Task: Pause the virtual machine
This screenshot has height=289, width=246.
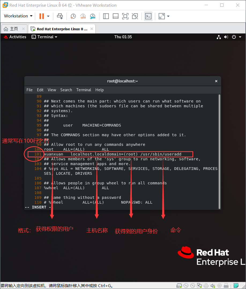Action: (x=42, y=16)
